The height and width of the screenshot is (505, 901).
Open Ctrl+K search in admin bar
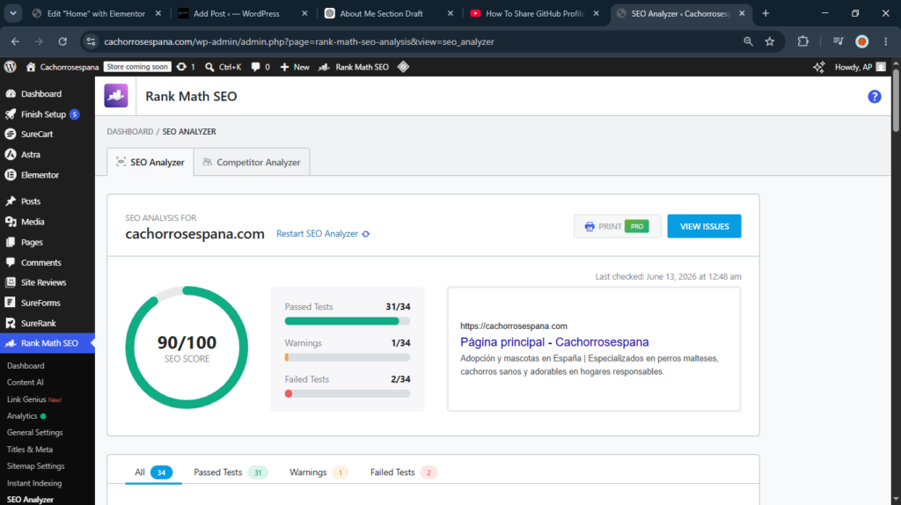(223, 67)
